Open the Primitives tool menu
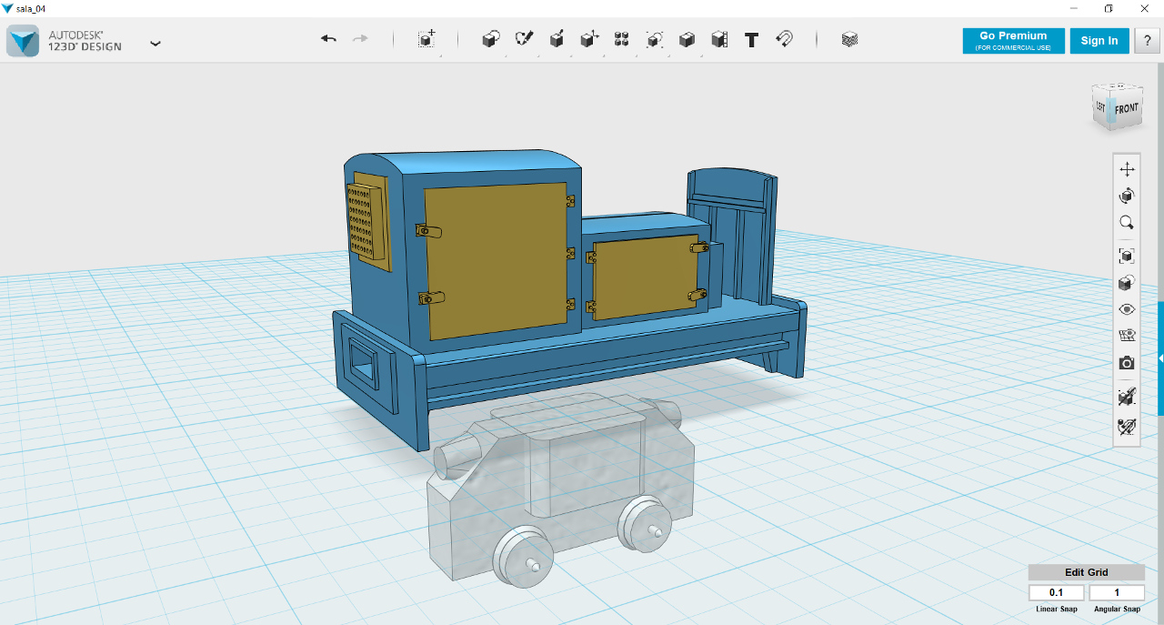This screenshot has width=1164, height=625. pyautogui.click(x=491, y=39)
